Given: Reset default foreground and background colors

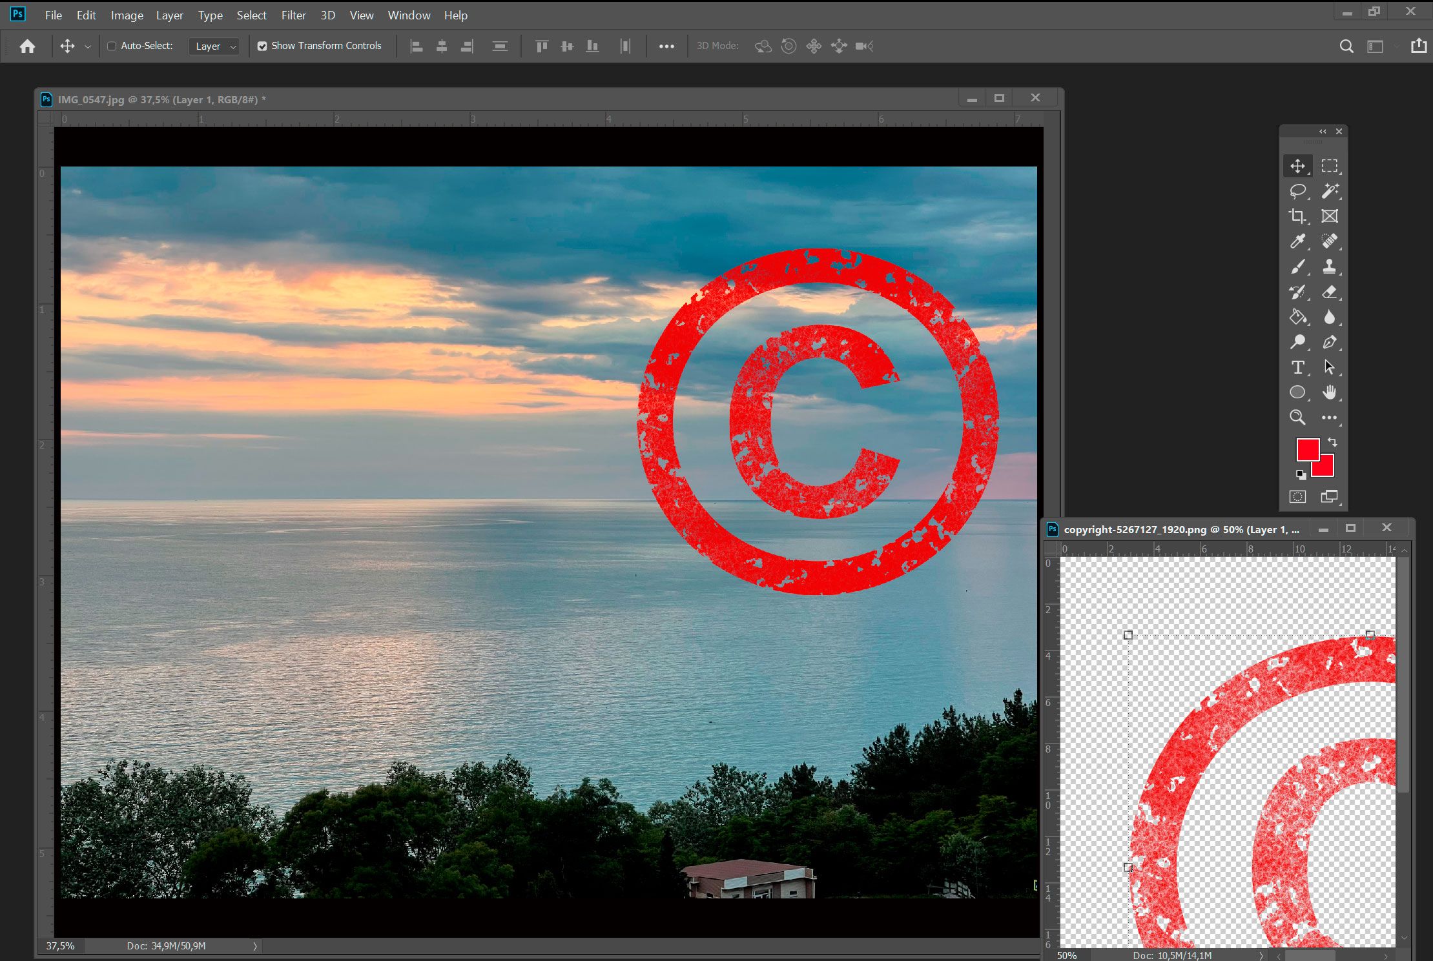Looking at the screenshot, I should tap(1301, 475).
